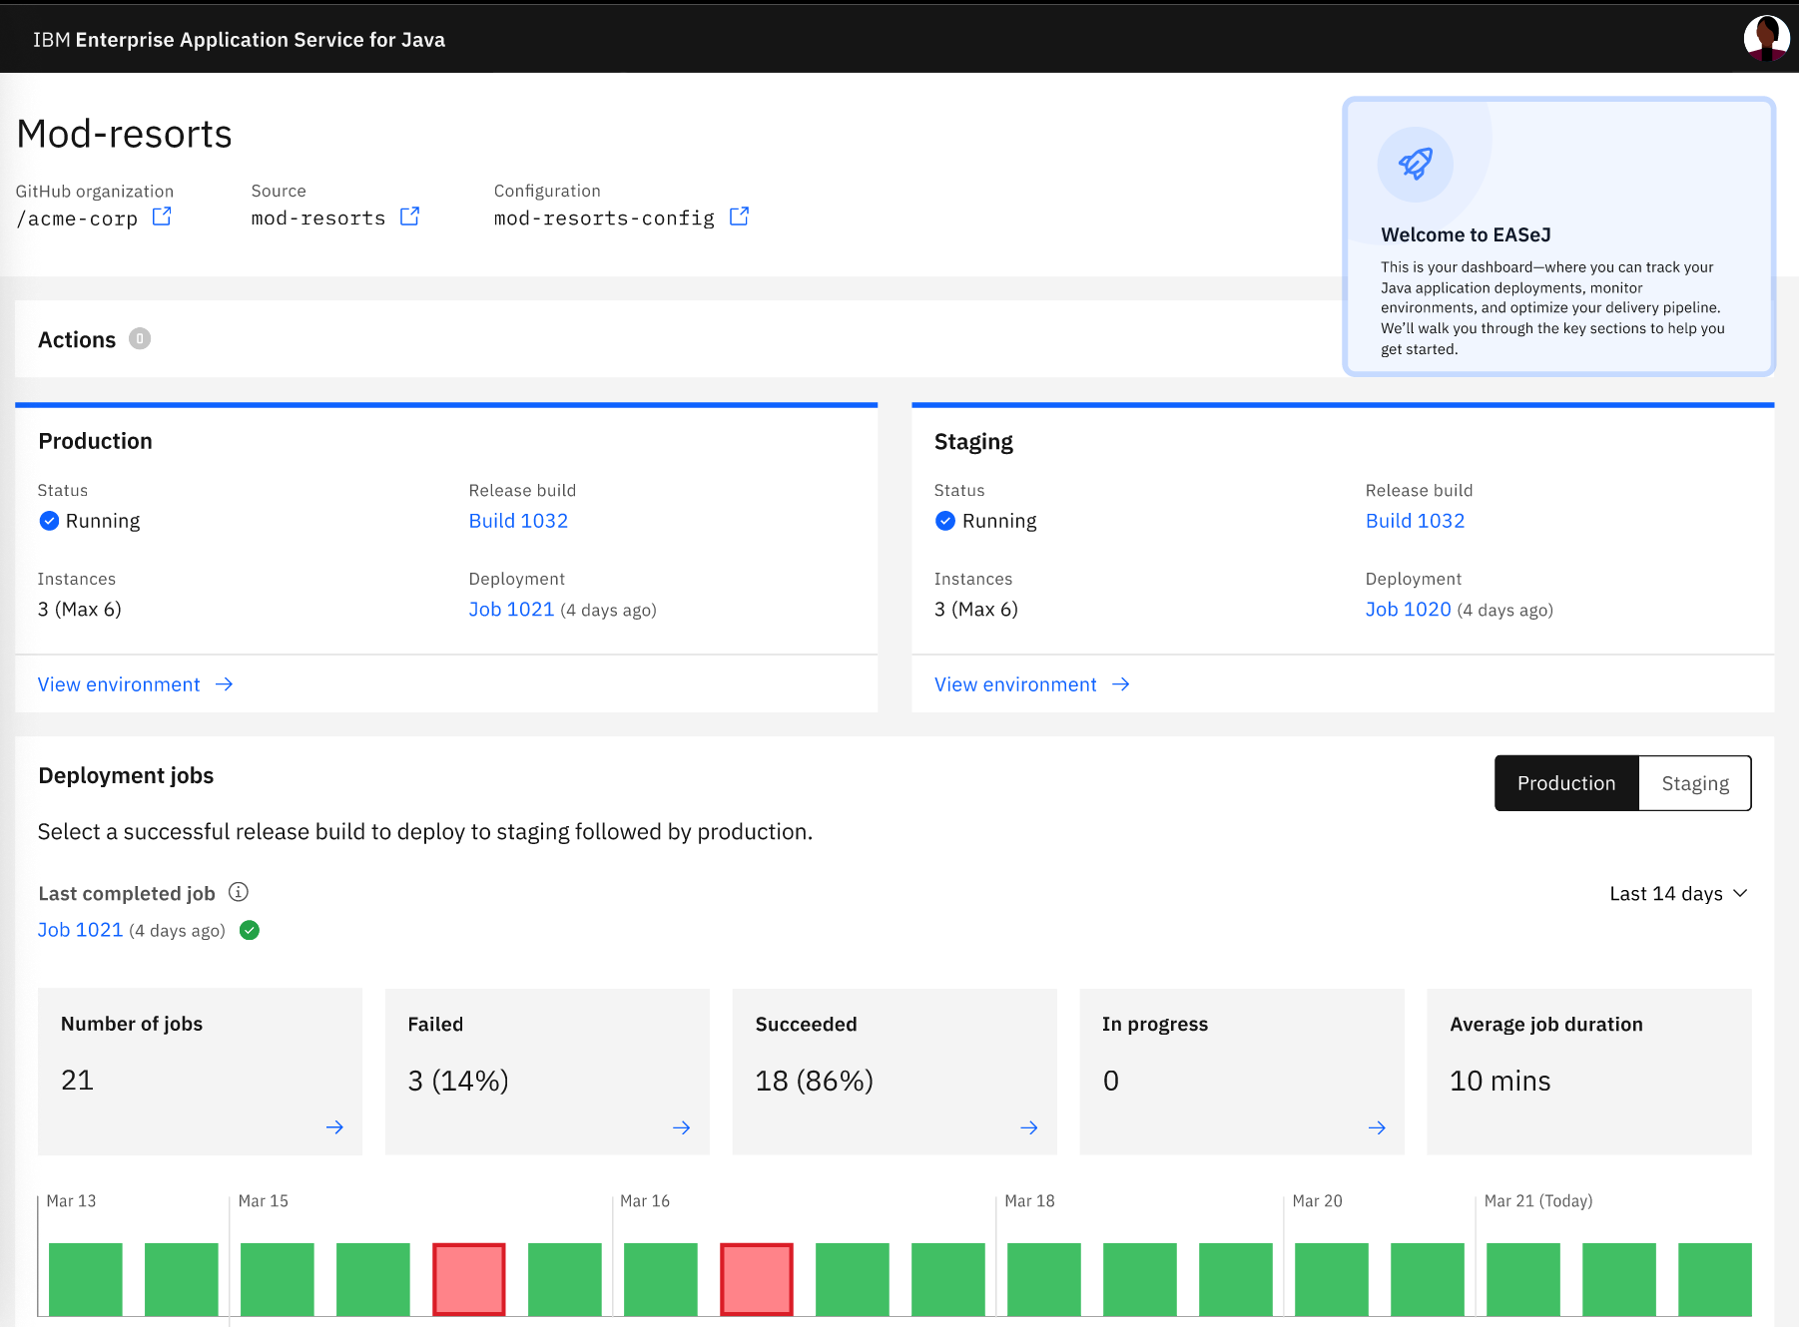Click the In progress card
The width and height of the screenshot is (1799, 1327).
(1242, 1072)
